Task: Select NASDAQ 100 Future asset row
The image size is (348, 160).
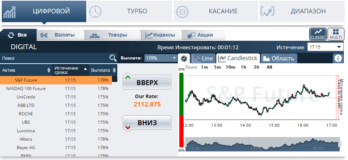Action: 26,88
